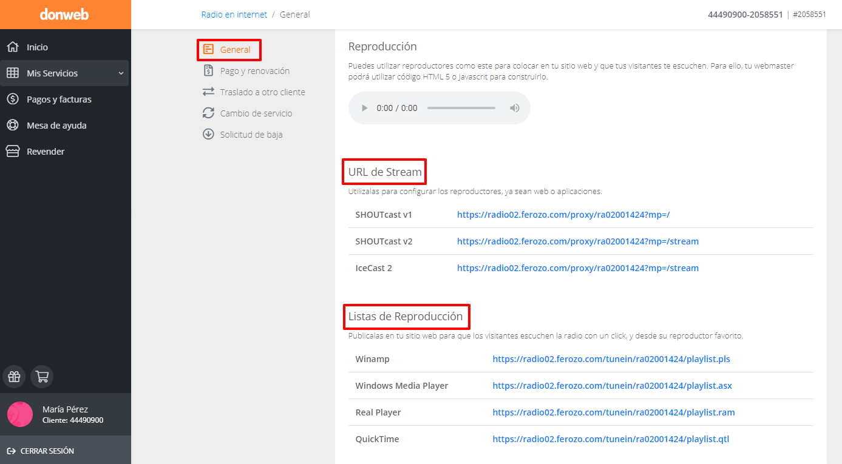842x464 pixels.
Task: Click the General breadcrumb text
Action: pyautogui.click(x=295, y=15)
